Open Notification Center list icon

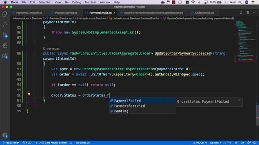tap(253, 2)
